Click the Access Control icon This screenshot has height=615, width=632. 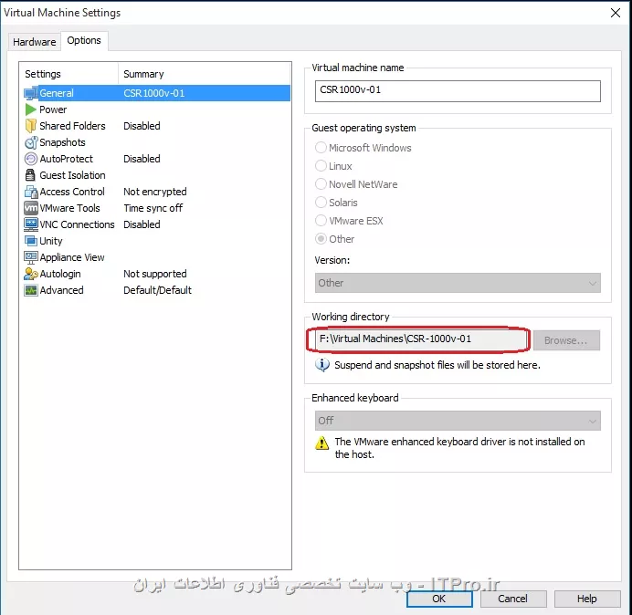31,192
